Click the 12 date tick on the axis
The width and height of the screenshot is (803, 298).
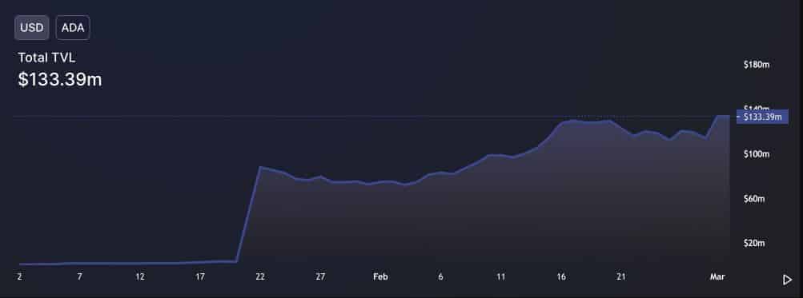(140, 276)
